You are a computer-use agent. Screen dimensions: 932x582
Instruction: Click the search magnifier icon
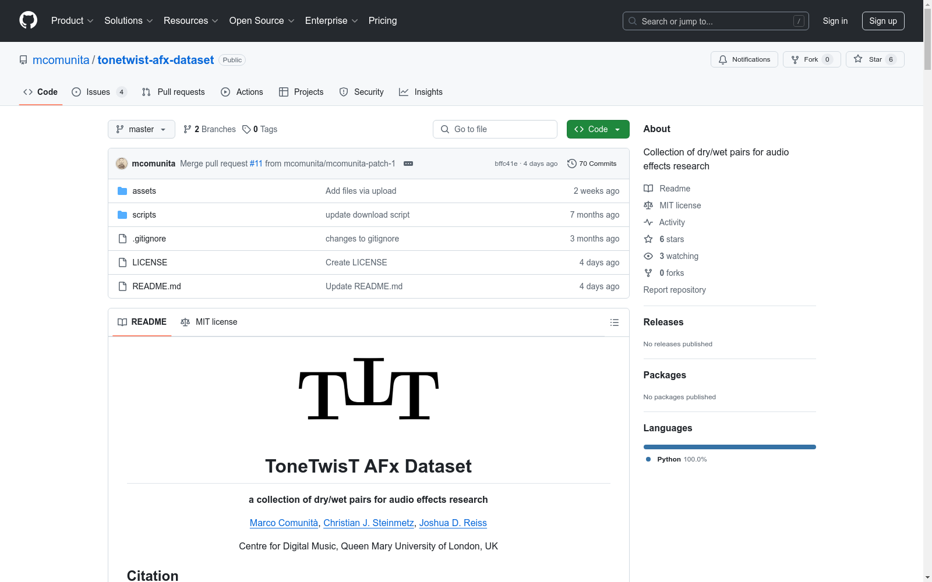point(633,21)
